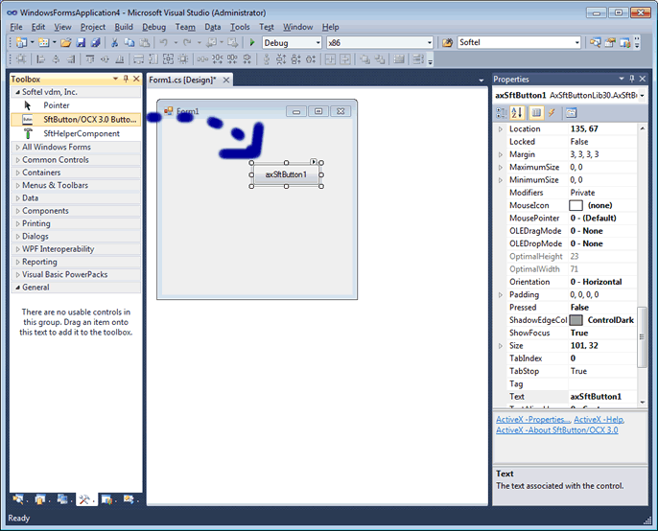Click the ActiveX - Properties link
Viewport: 658px width, 531px height.
[x=532, y=420]
